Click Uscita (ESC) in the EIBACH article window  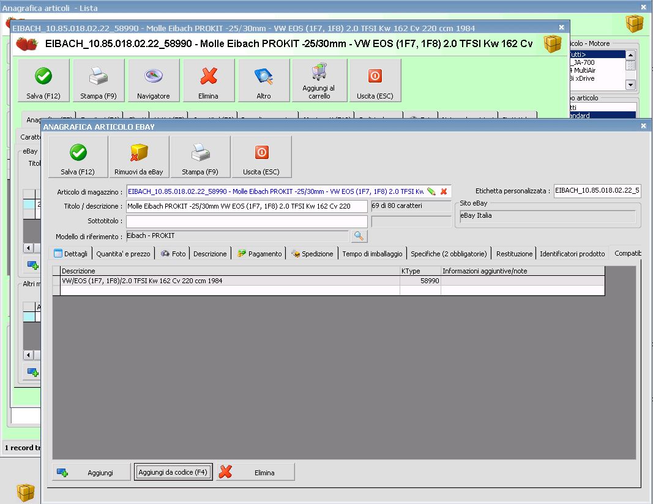coord(375,80)
